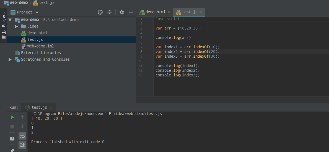Click line number 8 in gutter

coord(141,52)
